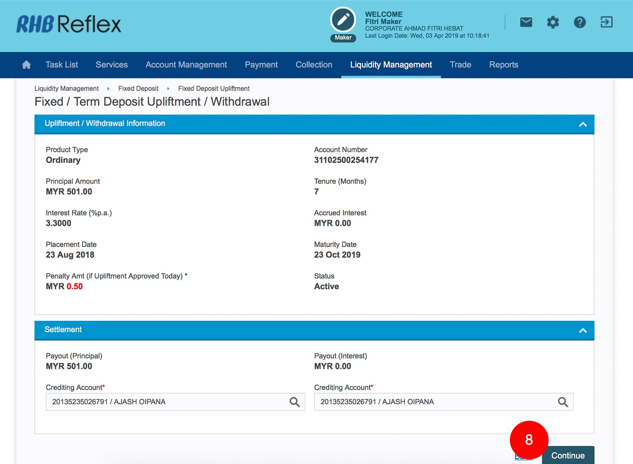633x464 pixels.
Task: Open the Task List menu
Action: coord(62,65)
